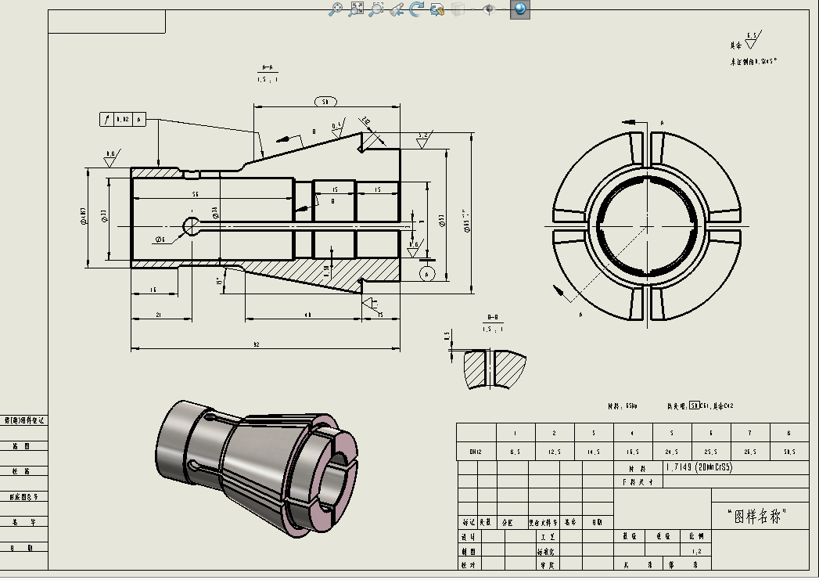Select the oval-framed dimension above the taper
The height and width of the screenshot is (580, 819).
pos(326,102)
